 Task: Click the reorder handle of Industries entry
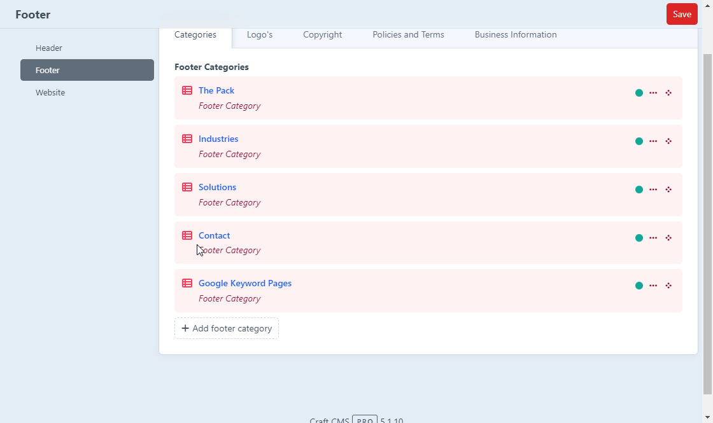tap(668, 141)
